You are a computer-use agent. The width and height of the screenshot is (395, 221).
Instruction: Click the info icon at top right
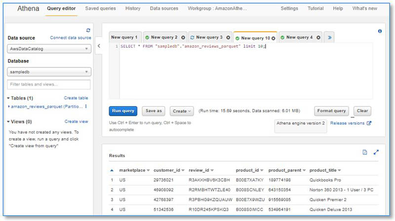coord(380,31)
